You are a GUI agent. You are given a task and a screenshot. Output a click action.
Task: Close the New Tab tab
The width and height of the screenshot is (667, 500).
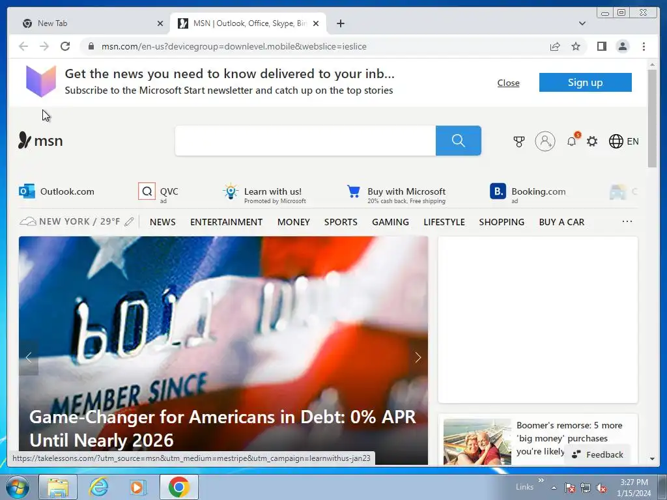160,23
